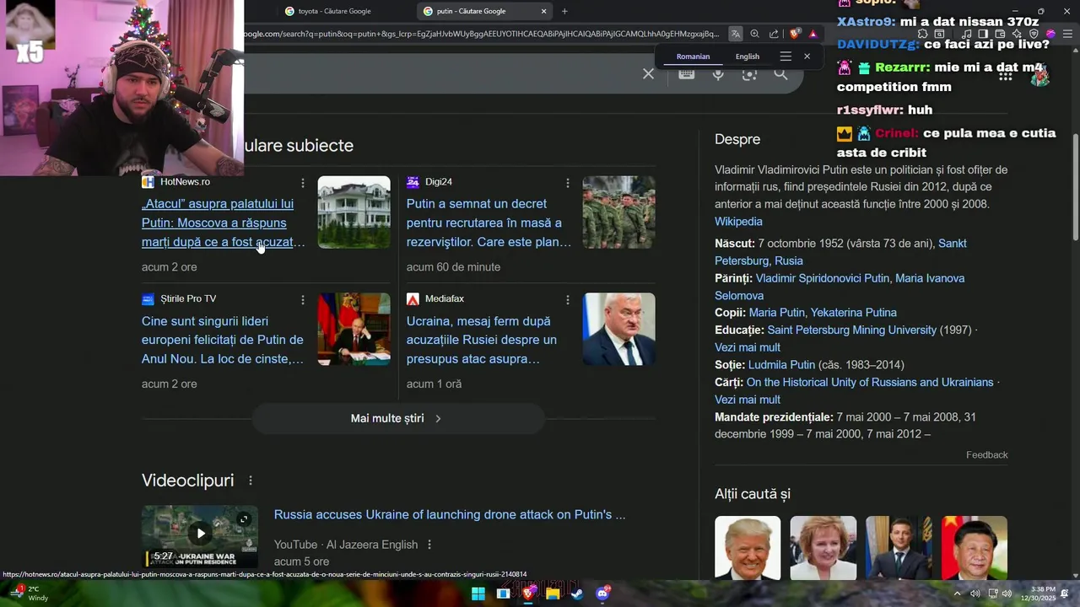Viewport: 1080px width, 607px height.
Task: Open the Videoclipuri section options menu
Action: coord(251,481)
